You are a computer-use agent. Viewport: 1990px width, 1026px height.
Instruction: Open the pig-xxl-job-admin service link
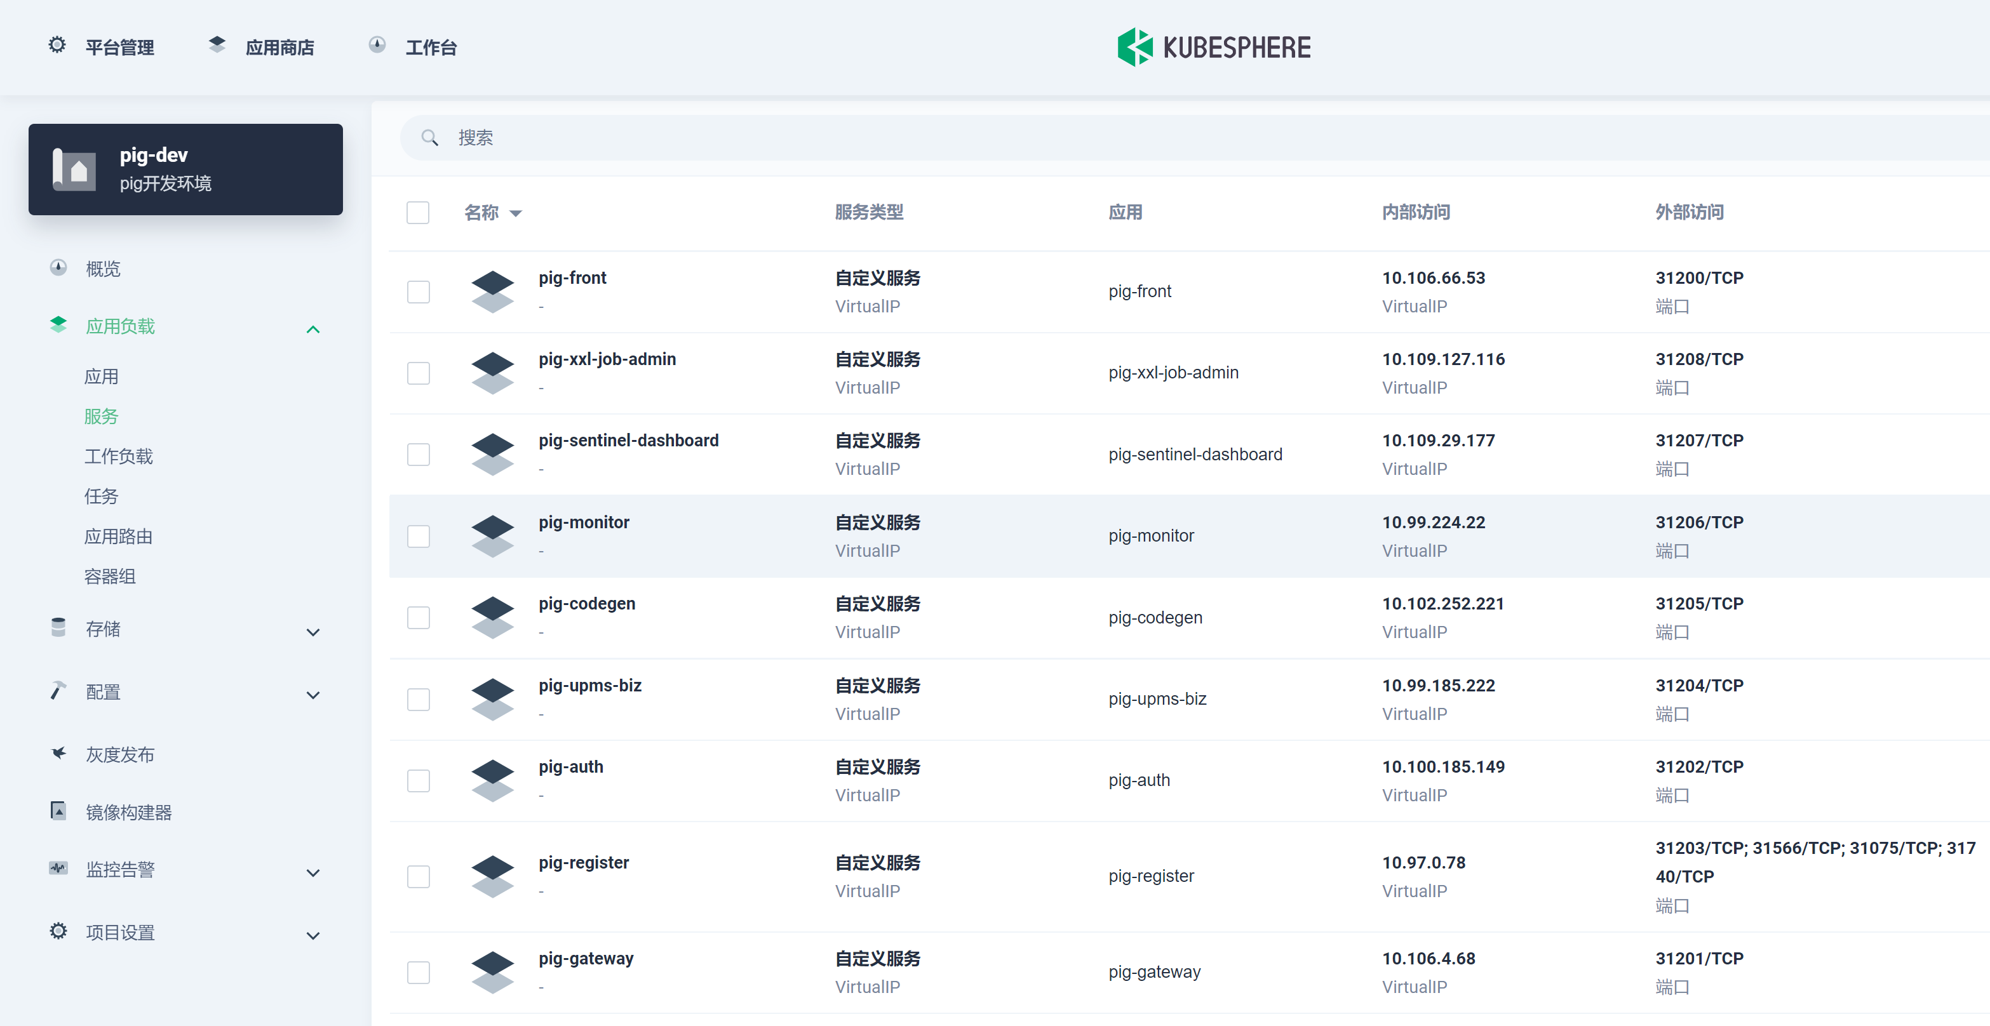tap(607, 359)
